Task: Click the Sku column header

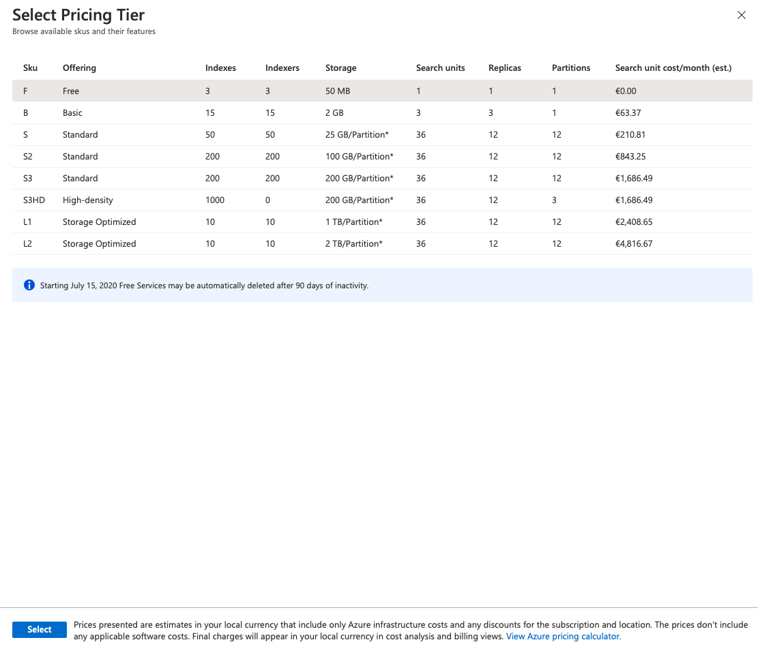Action: click(x=30, y=68)
